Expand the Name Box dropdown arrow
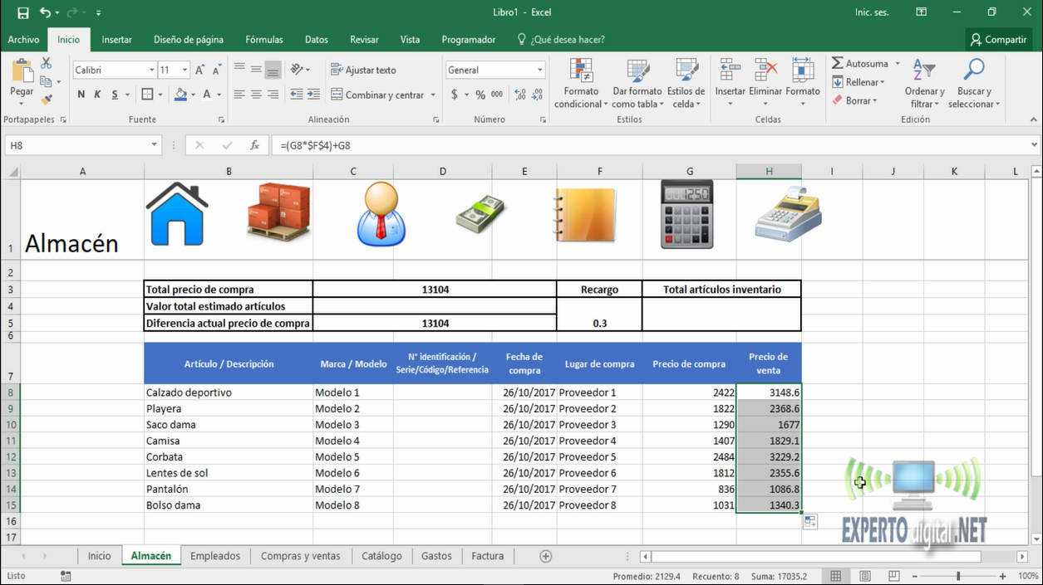 [x=154, y=145]
